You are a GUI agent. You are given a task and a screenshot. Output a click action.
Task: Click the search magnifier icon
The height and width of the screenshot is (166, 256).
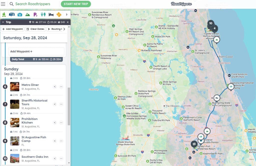(11, 4)
